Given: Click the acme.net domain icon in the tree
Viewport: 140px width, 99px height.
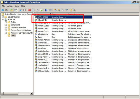Looking at the screenshot, I should click(x=6, y=19).
